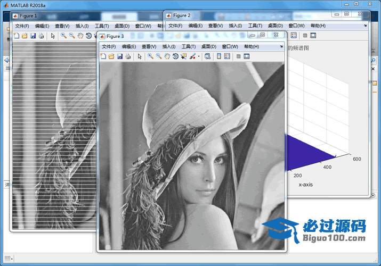Click Show Plot Tools icon in Figure 3

[247, 56]
